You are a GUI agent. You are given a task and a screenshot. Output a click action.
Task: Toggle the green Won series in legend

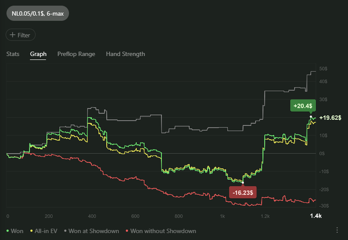(16, 231)
